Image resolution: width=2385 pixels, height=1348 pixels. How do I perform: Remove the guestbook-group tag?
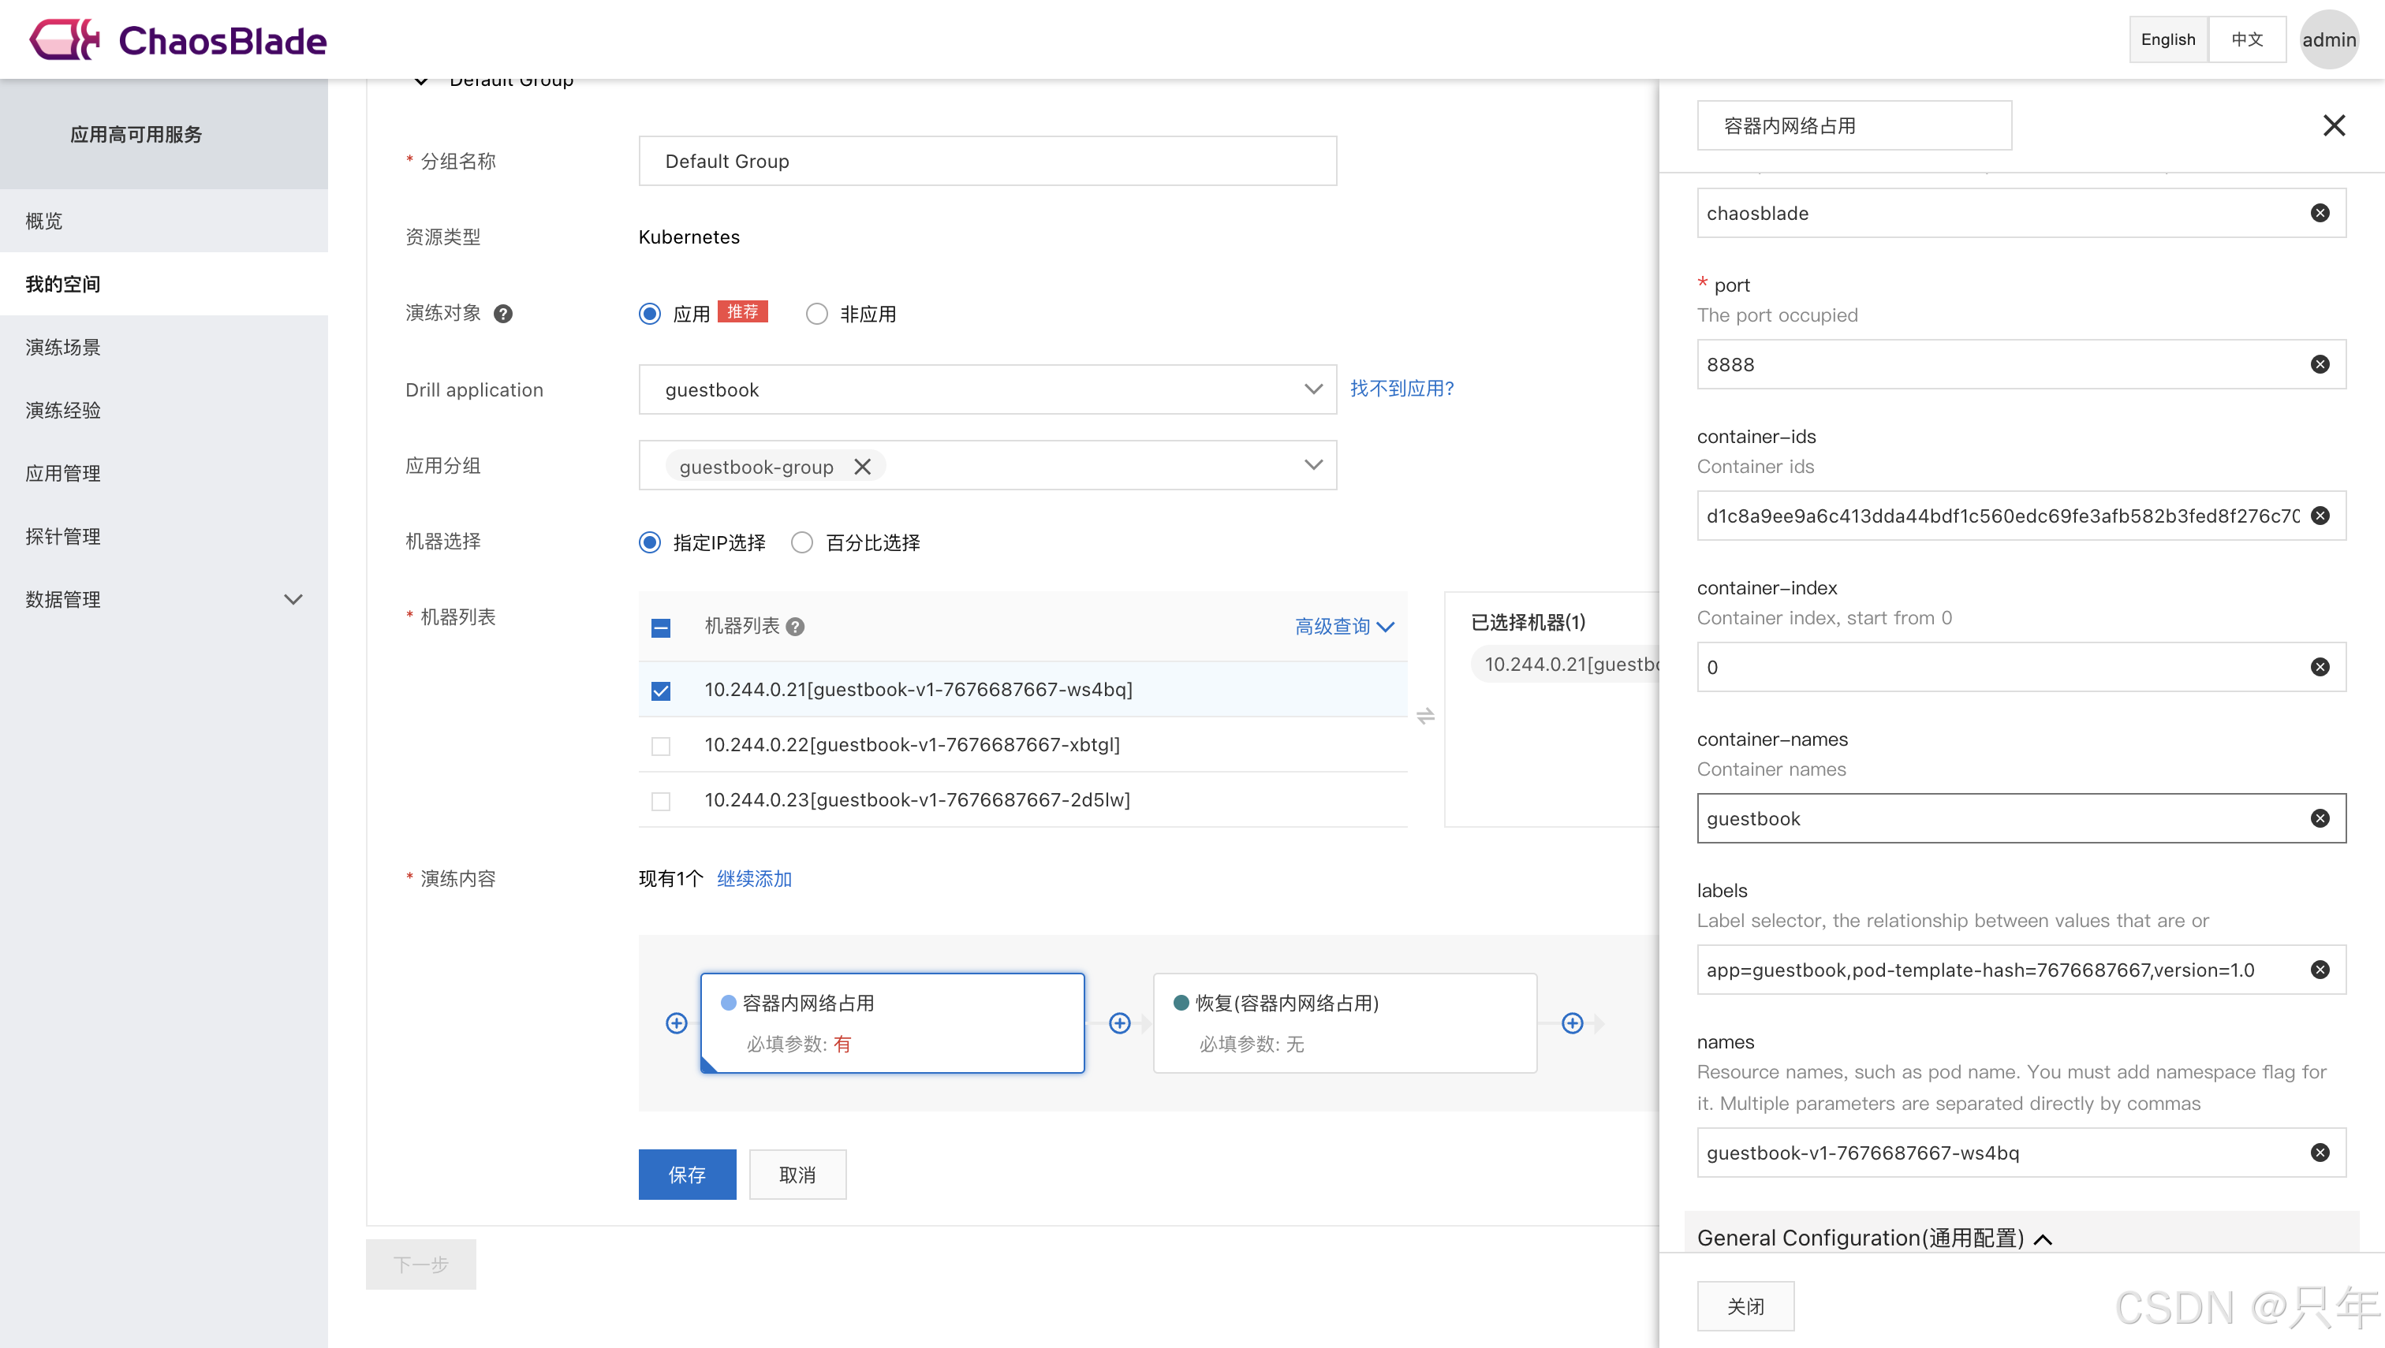click(x=862, y=467)
